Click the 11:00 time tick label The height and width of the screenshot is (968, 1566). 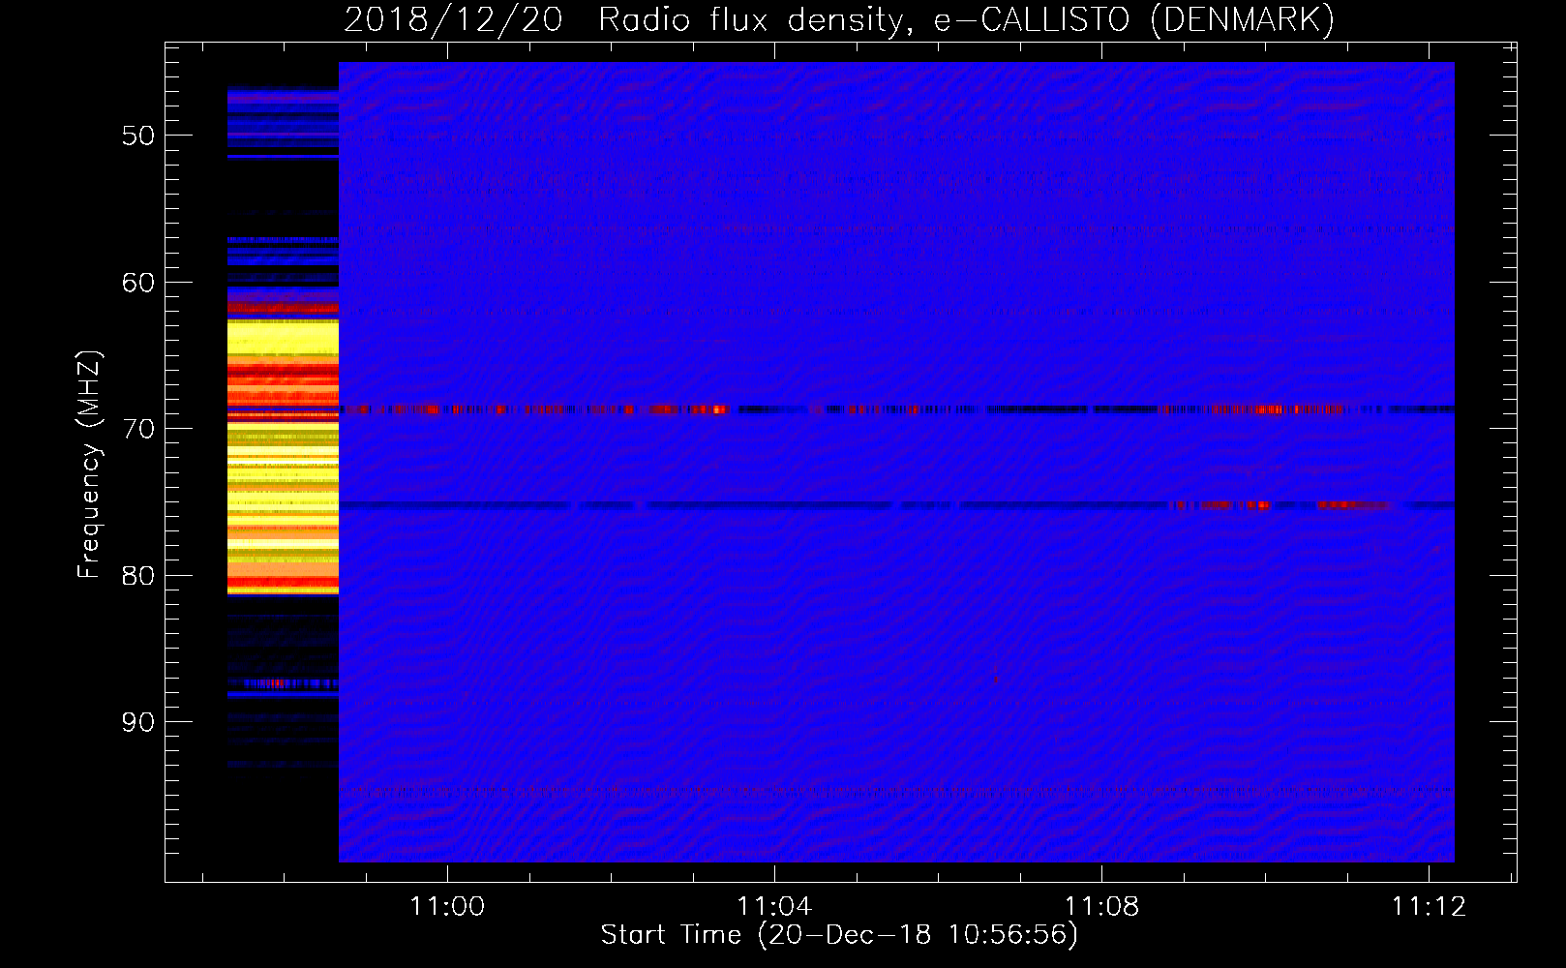click(x=447, y=907)
